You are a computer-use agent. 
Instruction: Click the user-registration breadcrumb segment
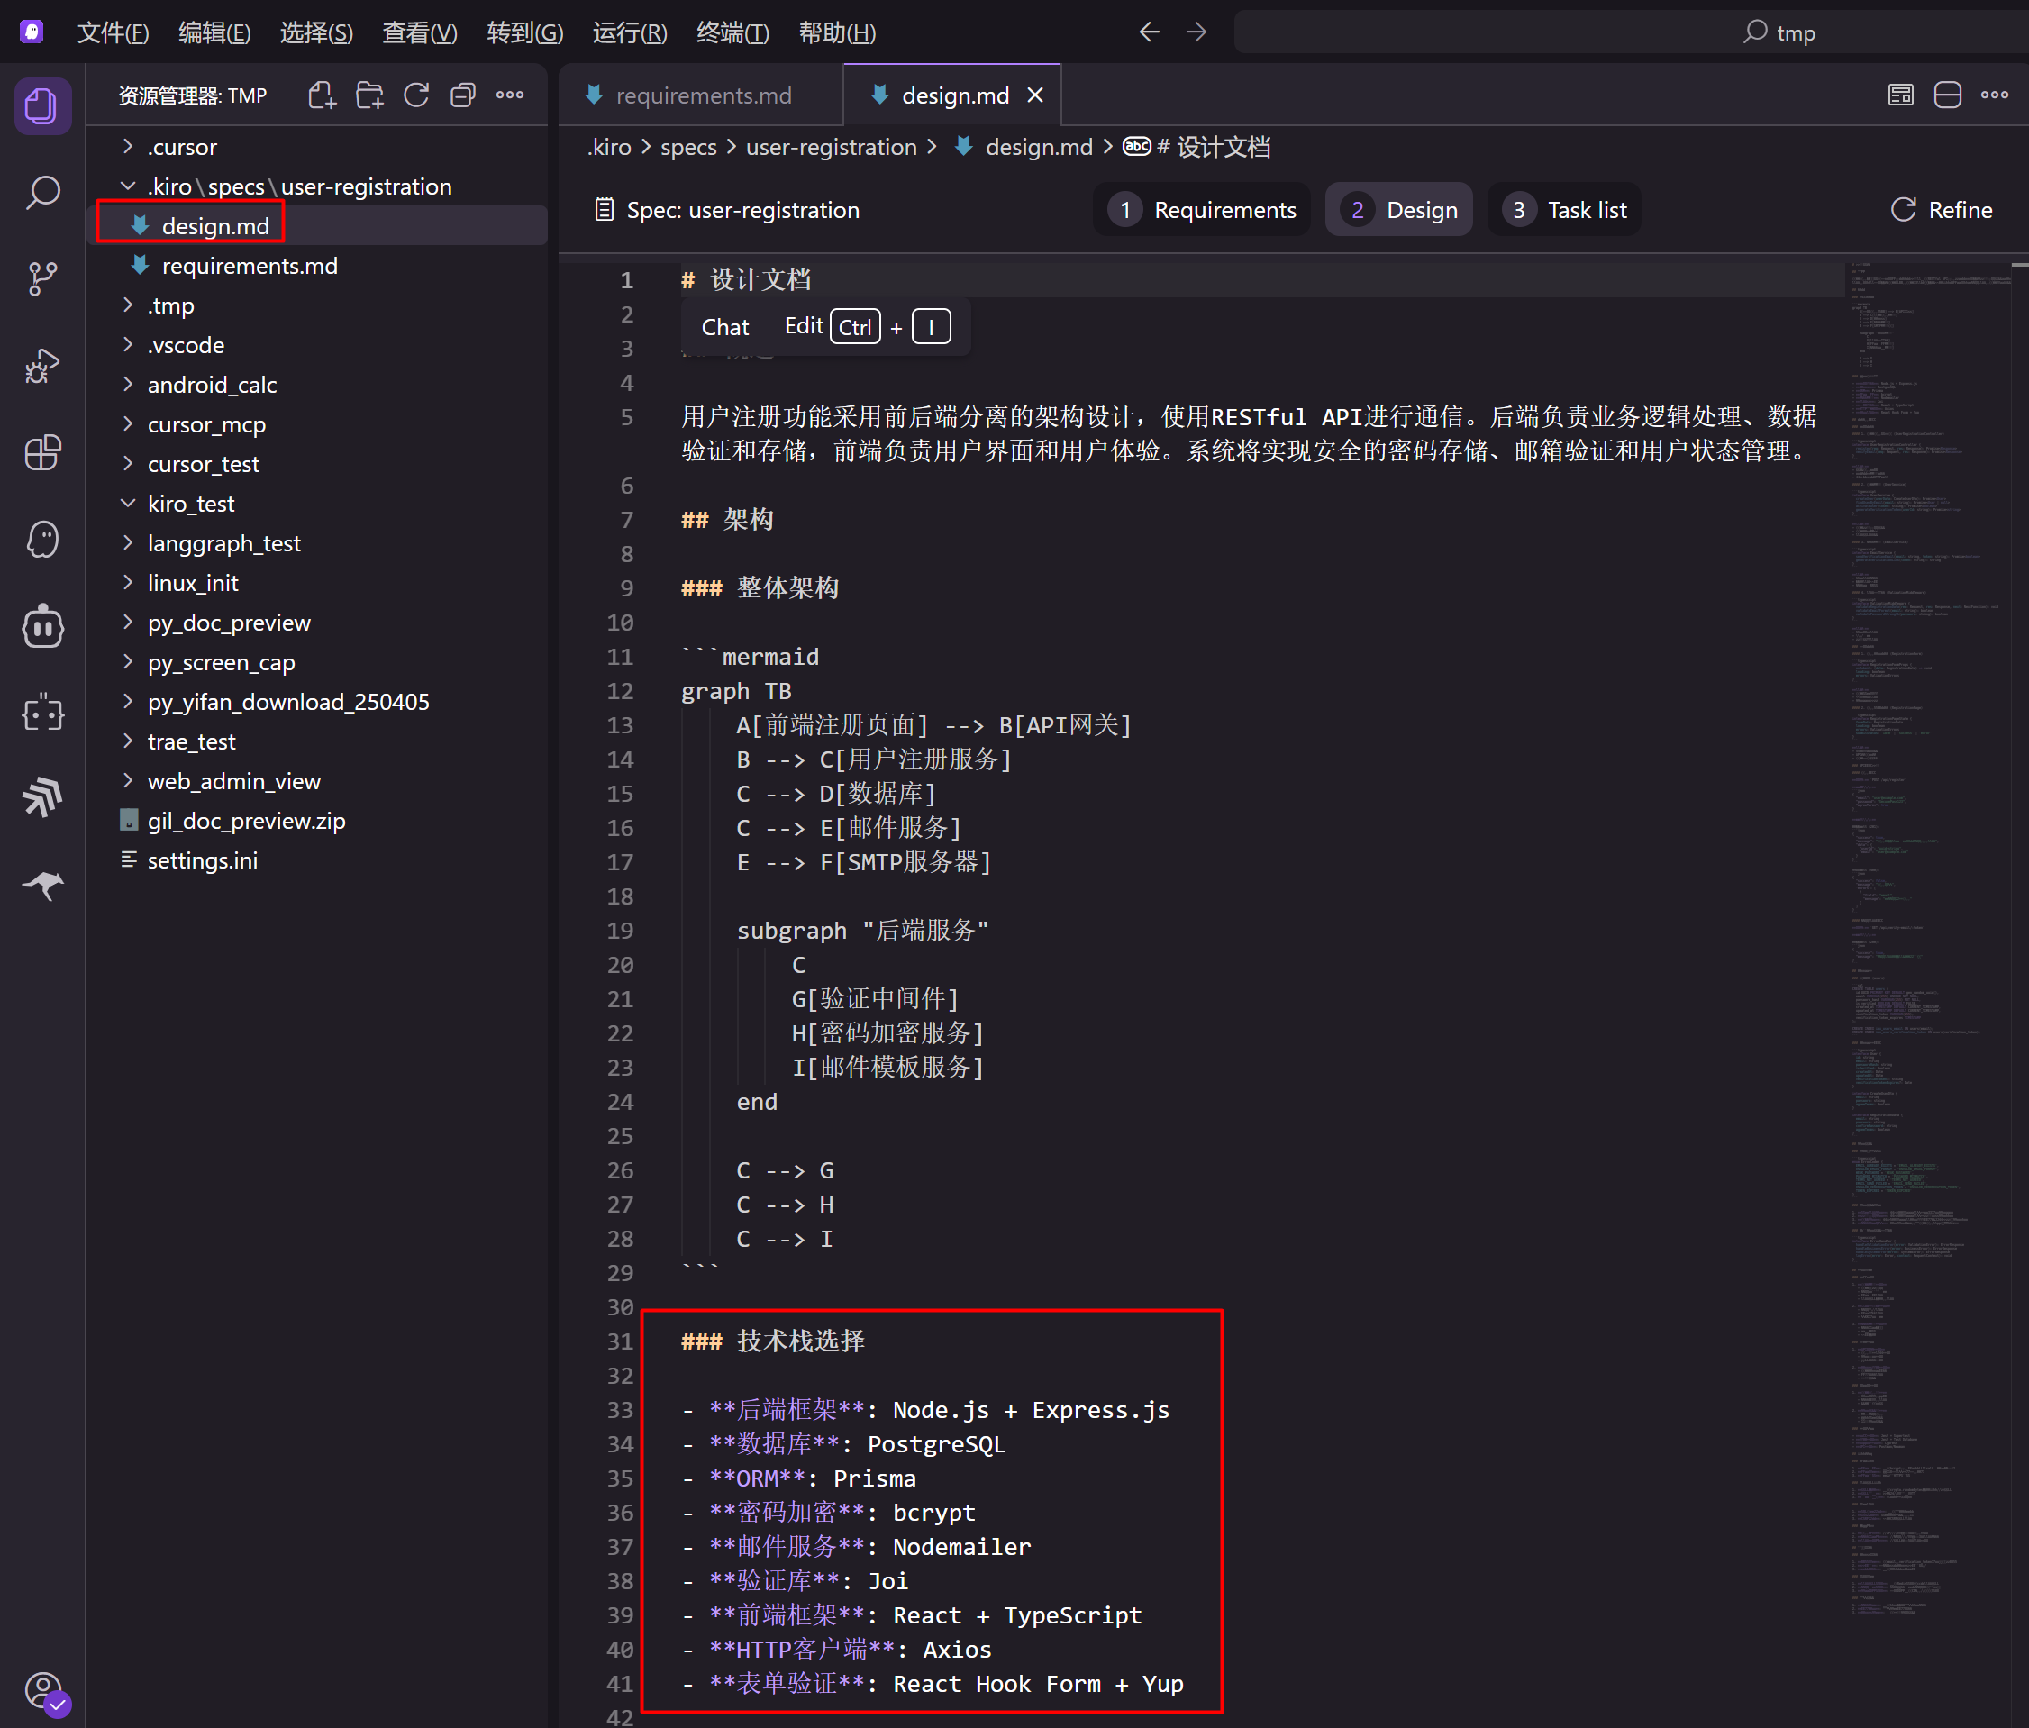click(x=832, y=147)
